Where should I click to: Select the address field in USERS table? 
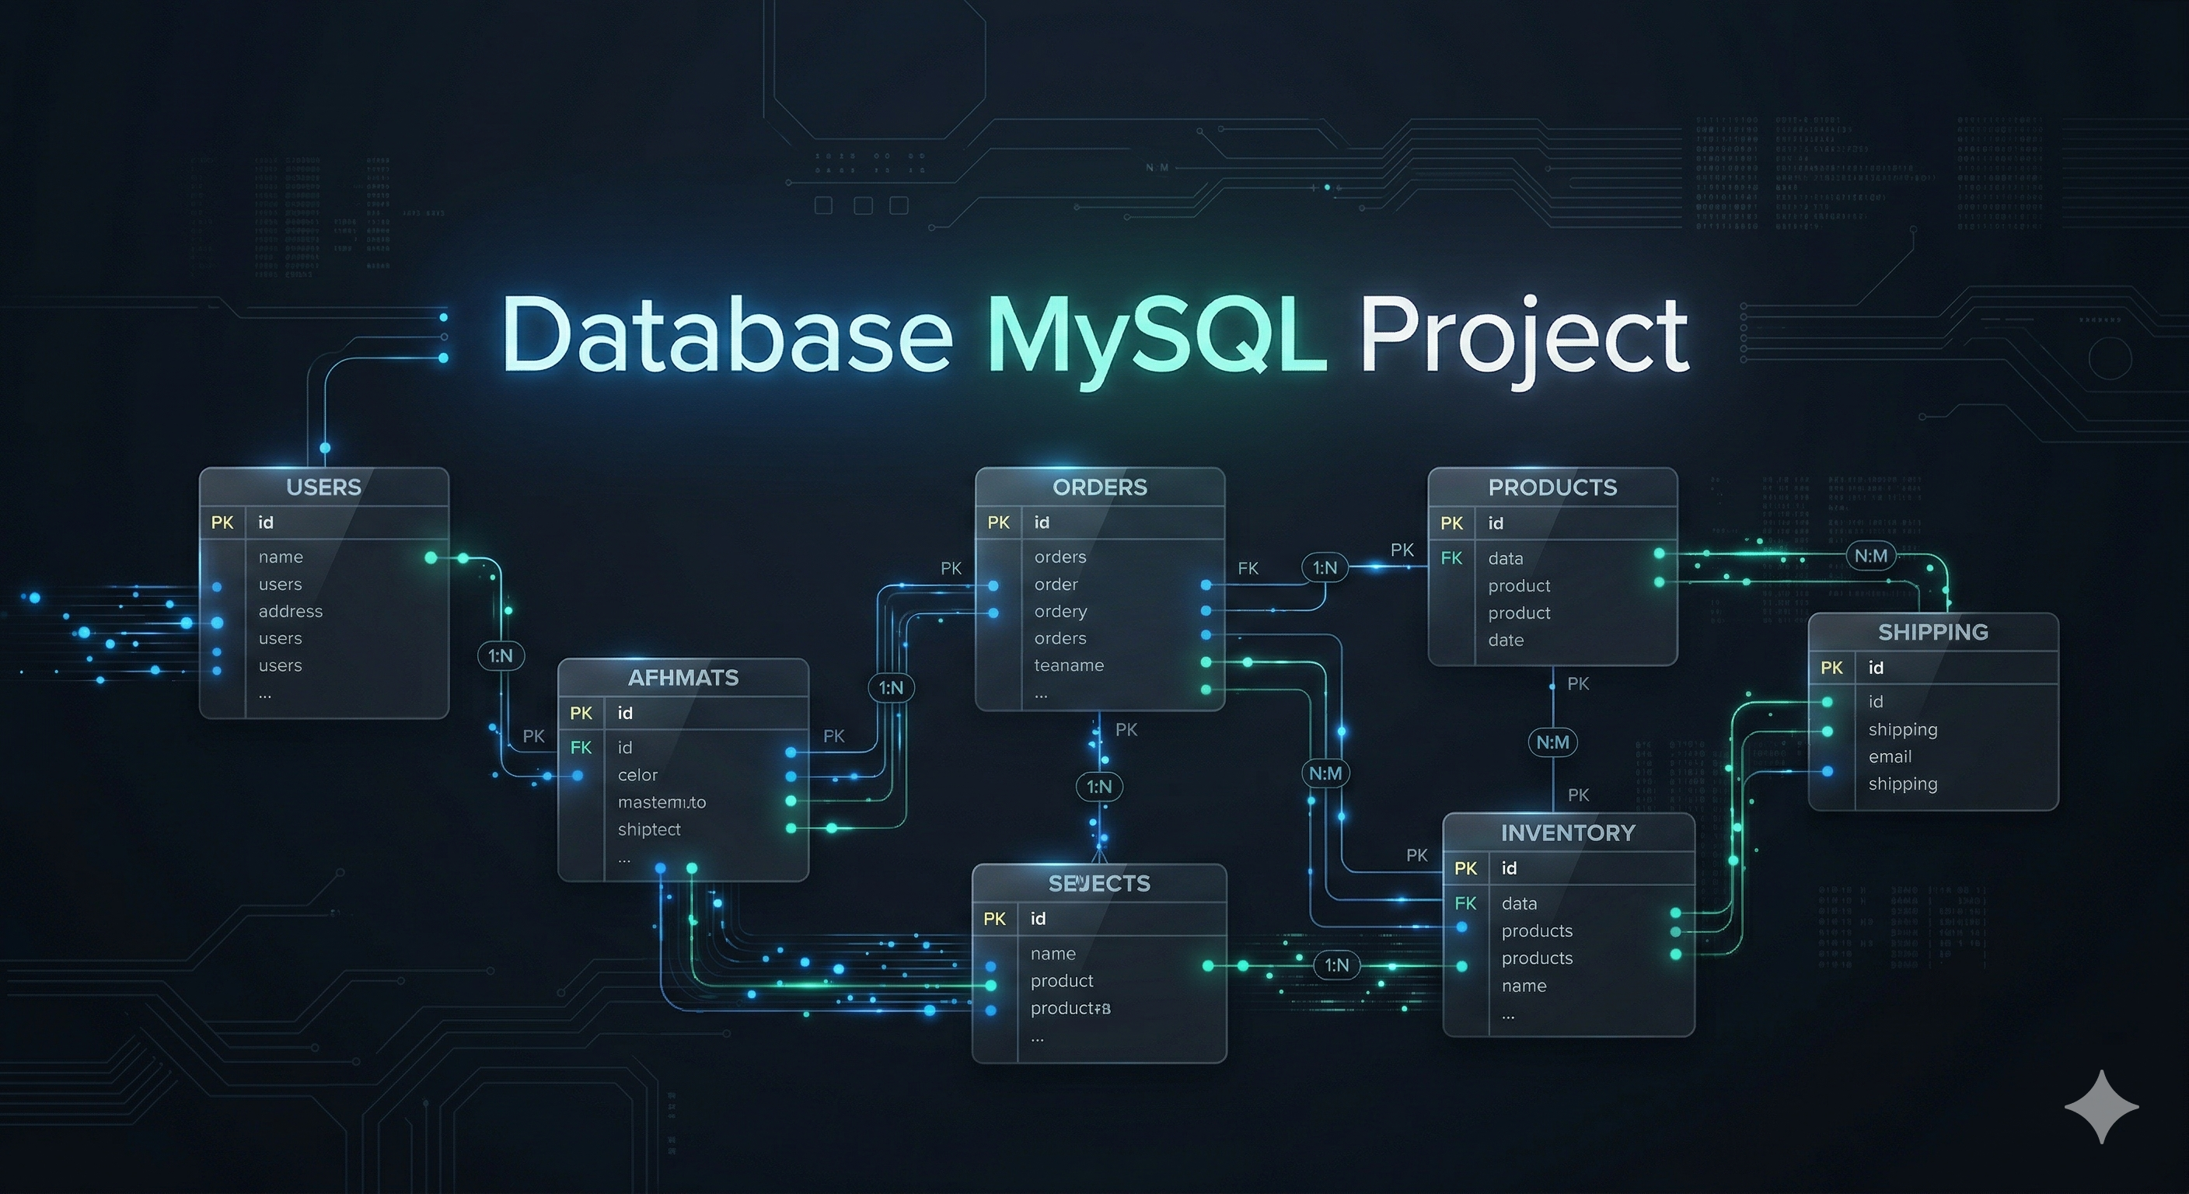click(291, 611)
